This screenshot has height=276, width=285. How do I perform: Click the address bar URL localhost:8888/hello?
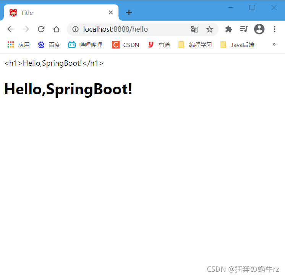(x=115, y=29)
